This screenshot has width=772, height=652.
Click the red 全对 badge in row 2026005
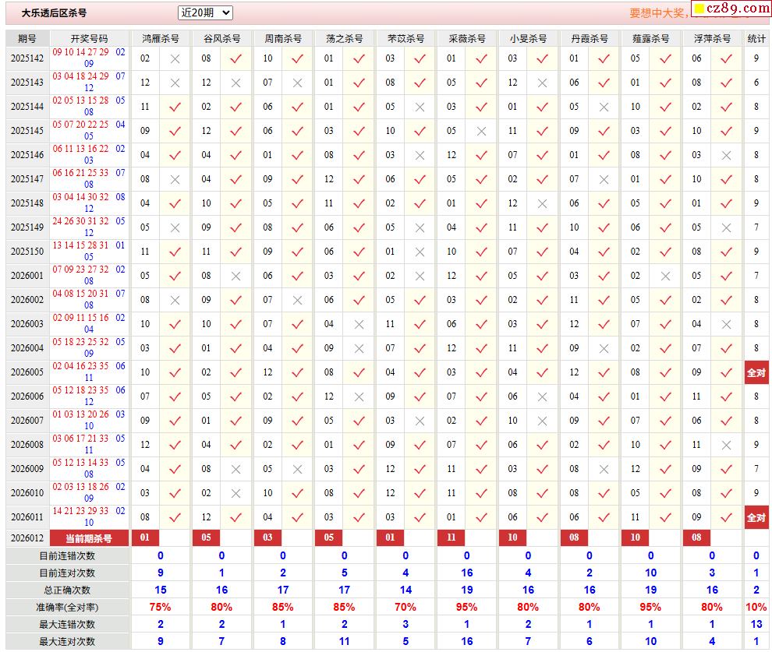pos(756,372)
